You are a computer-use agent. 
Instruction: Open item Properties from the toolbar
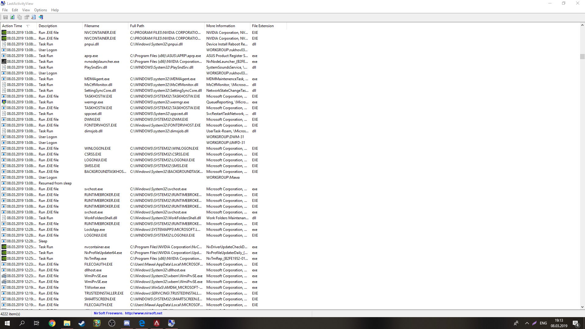point(27,17)
